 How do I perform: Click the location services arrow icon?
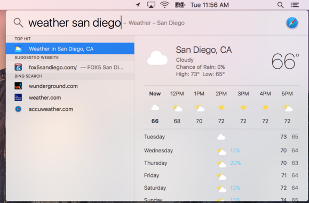(x=138, y=5)
